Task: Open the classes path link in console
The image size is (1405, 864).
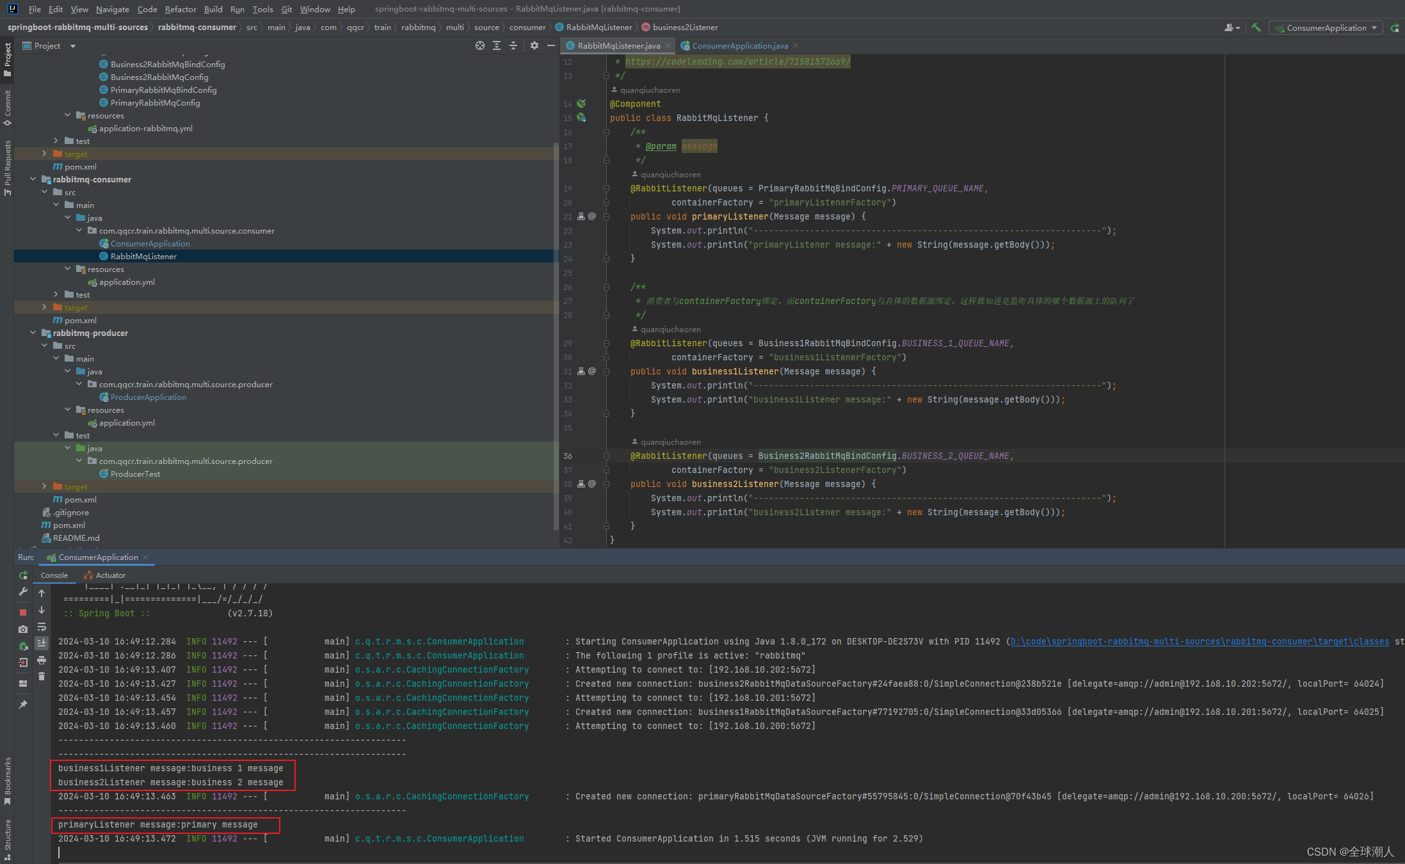Action: point(1200,641)
